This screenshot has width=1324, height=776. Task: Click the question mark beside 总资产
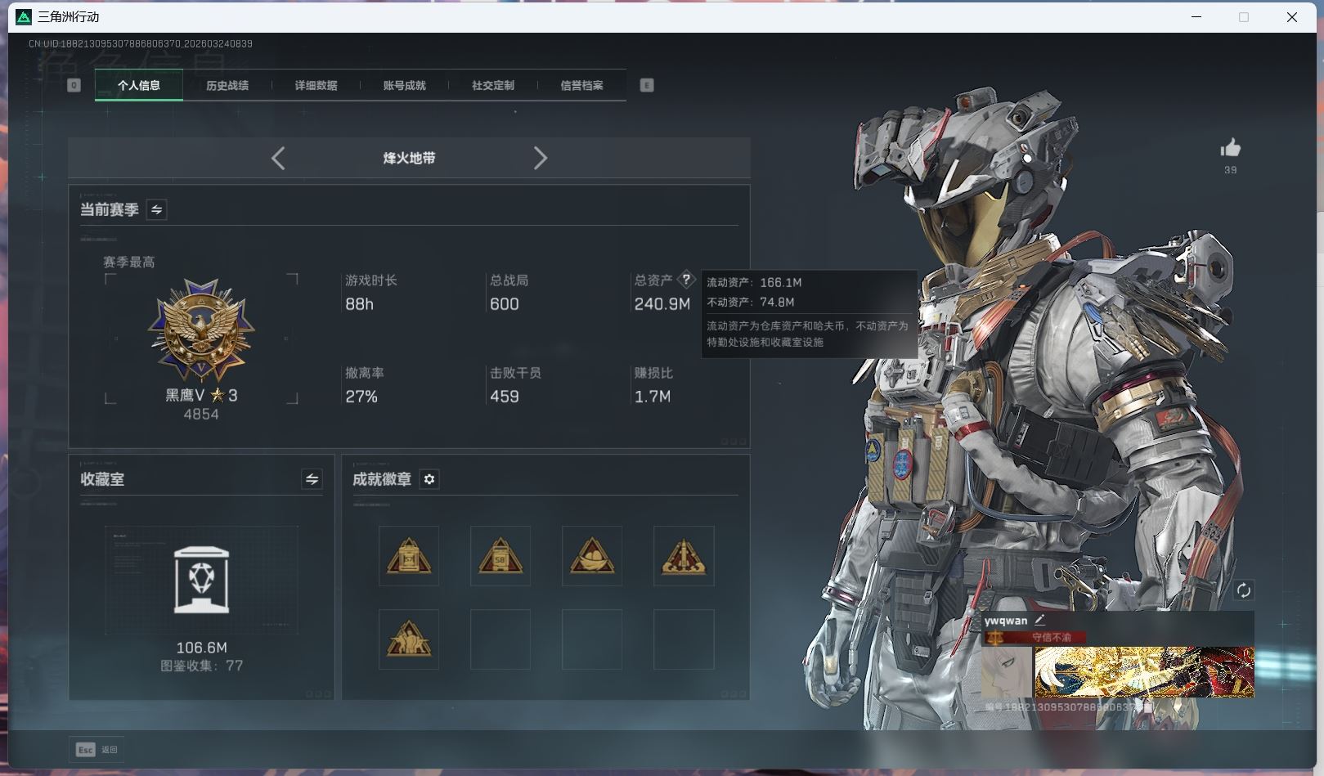click(686, 280)
